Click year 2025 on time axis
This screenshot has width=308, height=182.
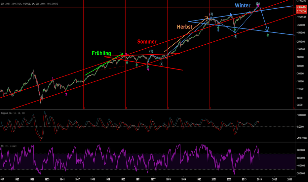click(274, 179)
